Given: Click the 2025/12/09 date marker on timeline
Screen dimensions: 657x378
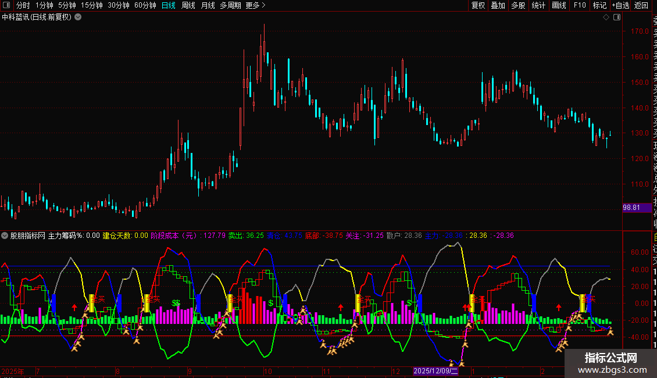Looking at the screenshot, I should [x=436, y=371].
